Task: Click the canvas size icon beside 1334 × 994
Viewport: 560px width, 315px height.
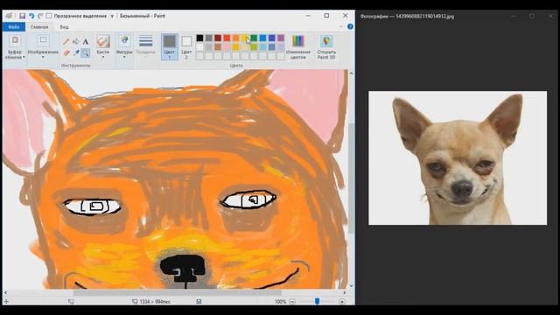Action: pos(135,301)
